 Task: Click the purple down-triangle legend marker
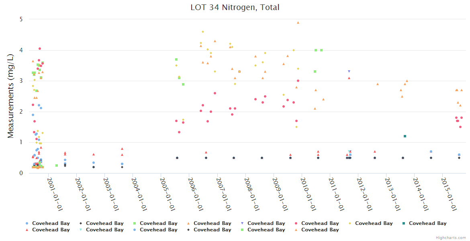point(242,223)
